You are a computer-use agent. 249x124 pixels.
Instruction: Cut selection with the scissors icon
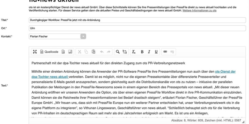point(80,52)
